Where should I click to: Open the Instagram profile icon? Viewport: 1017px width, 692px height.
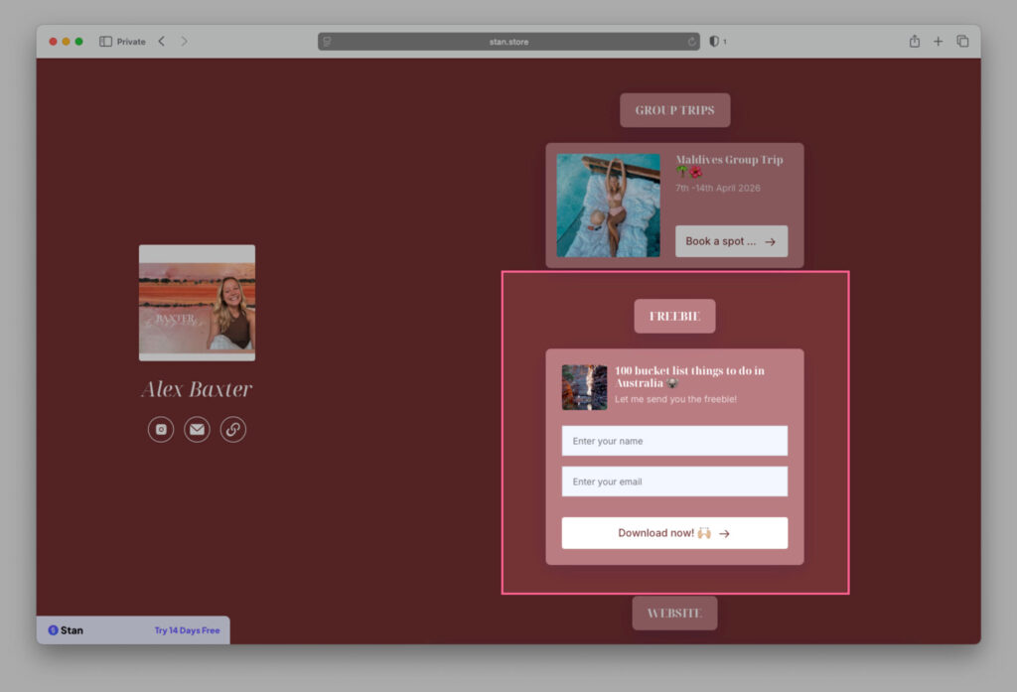click(160, 430)
